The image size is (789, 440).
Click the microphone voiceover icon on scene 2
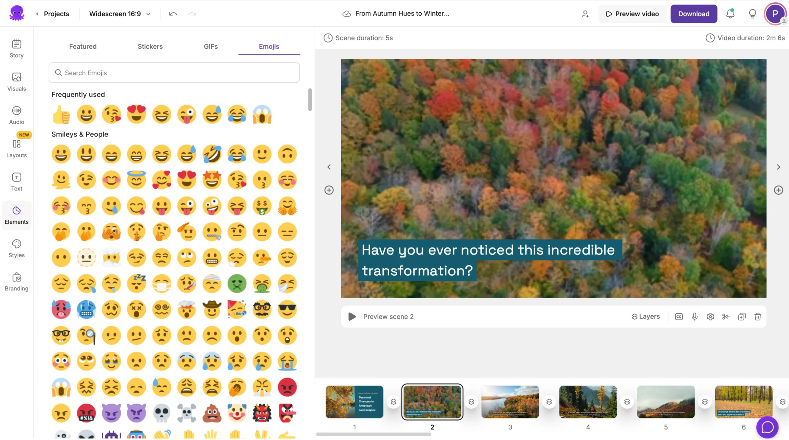694,316
